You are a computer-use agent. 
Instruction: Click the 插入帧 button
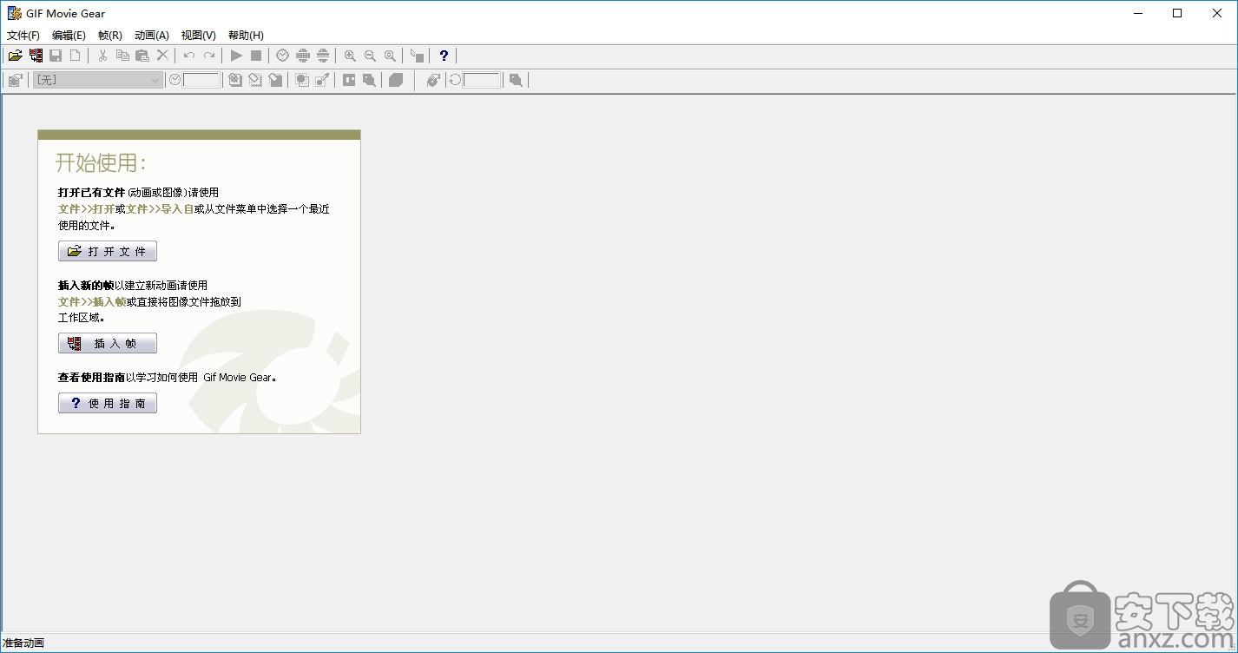tap(108, 344)
